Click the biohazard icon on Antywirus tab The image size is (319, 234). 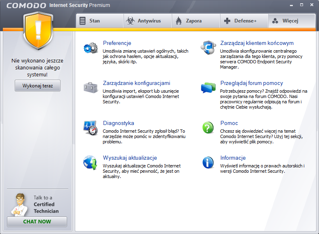(130, 21)
